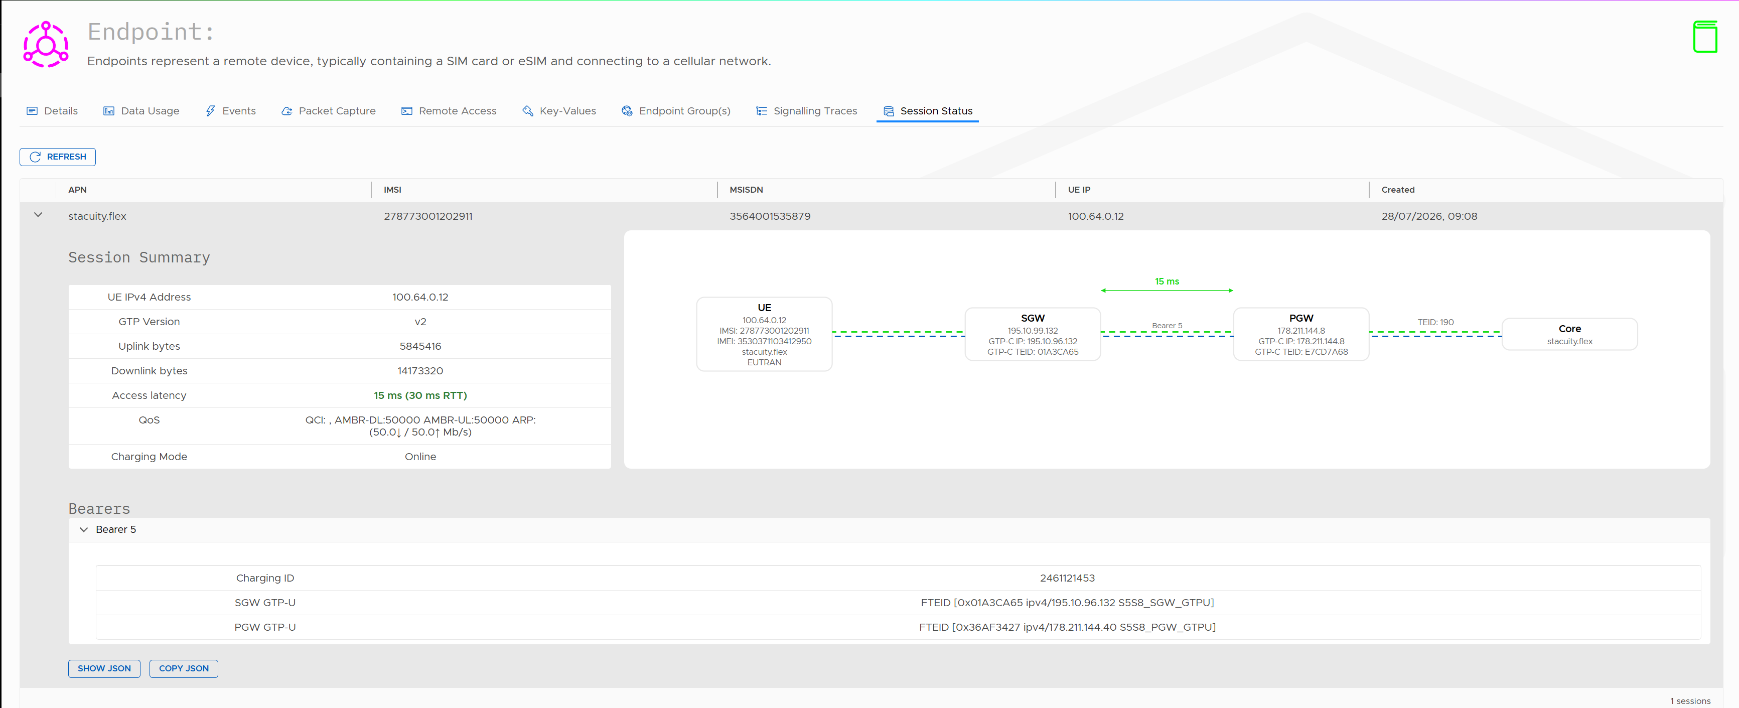Click the Uplink bytes value 5845416

coord(420,346)
